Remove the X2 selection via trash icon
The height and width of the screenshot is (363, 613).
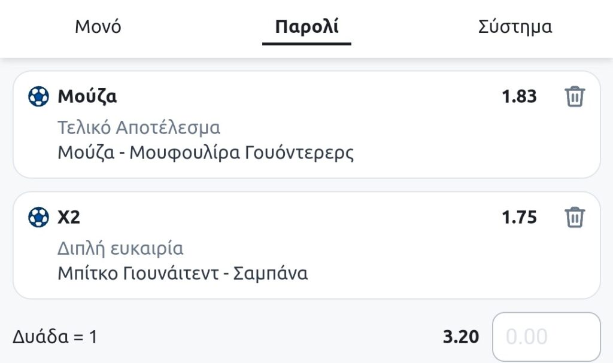click(574, 218)
